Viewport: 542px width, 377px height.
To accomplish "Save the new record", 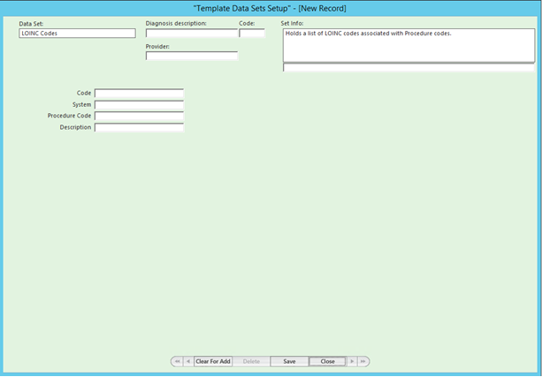I will click(x=289, y=361).
